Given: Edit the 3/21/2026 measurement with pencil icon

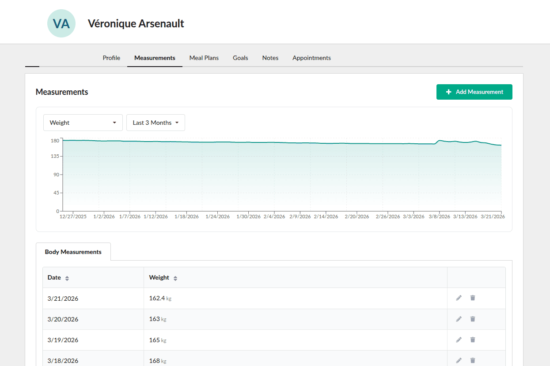Looking at the screenshot, I should [x=459, y=298].
